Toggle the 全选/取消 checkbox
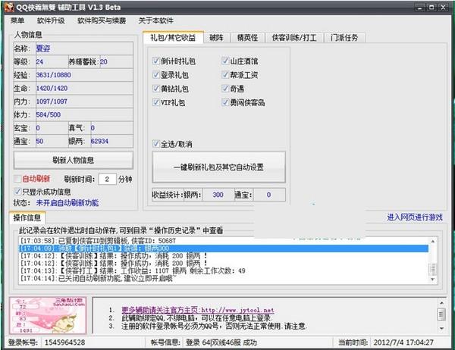This screenshot has height=350, width=455. pos(156,143)
